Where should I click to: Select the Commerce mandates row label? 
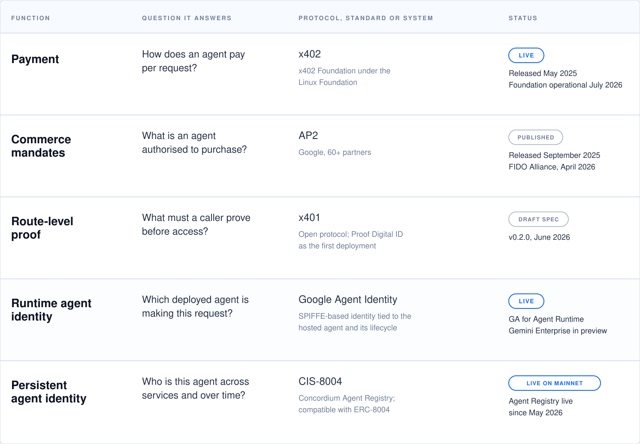(x=41, y=146)
